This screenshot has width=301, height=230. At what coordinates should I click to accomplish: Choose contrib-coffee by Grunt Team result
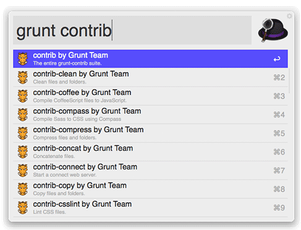[150, 96]
